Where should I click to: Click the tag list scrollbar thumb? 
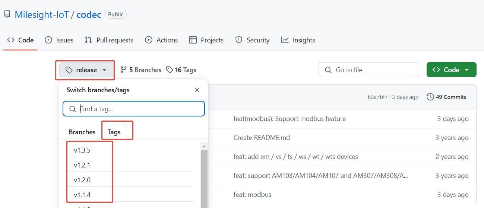(204, 179)
